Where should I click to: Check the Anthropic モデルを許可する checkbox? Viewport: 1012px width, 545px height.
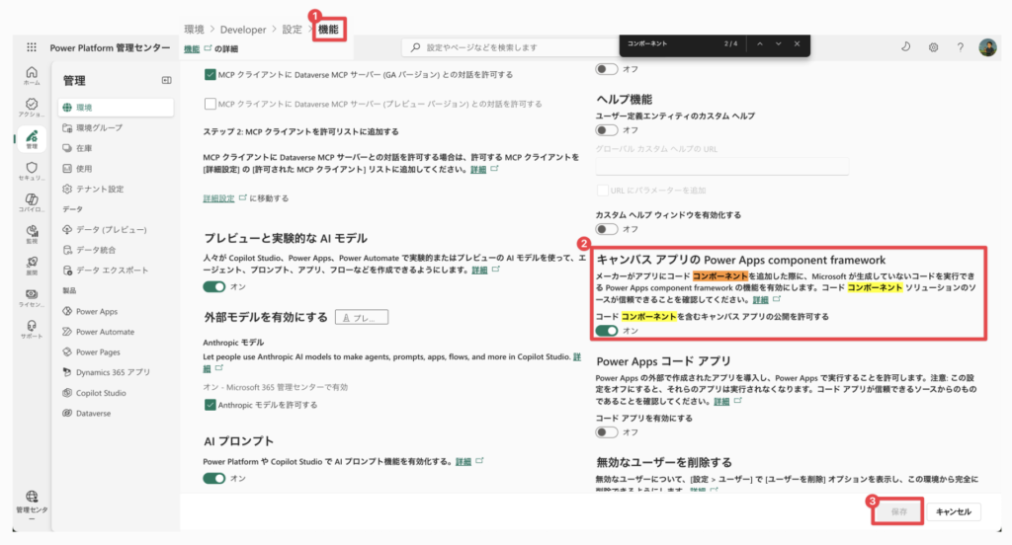(210, 405)
